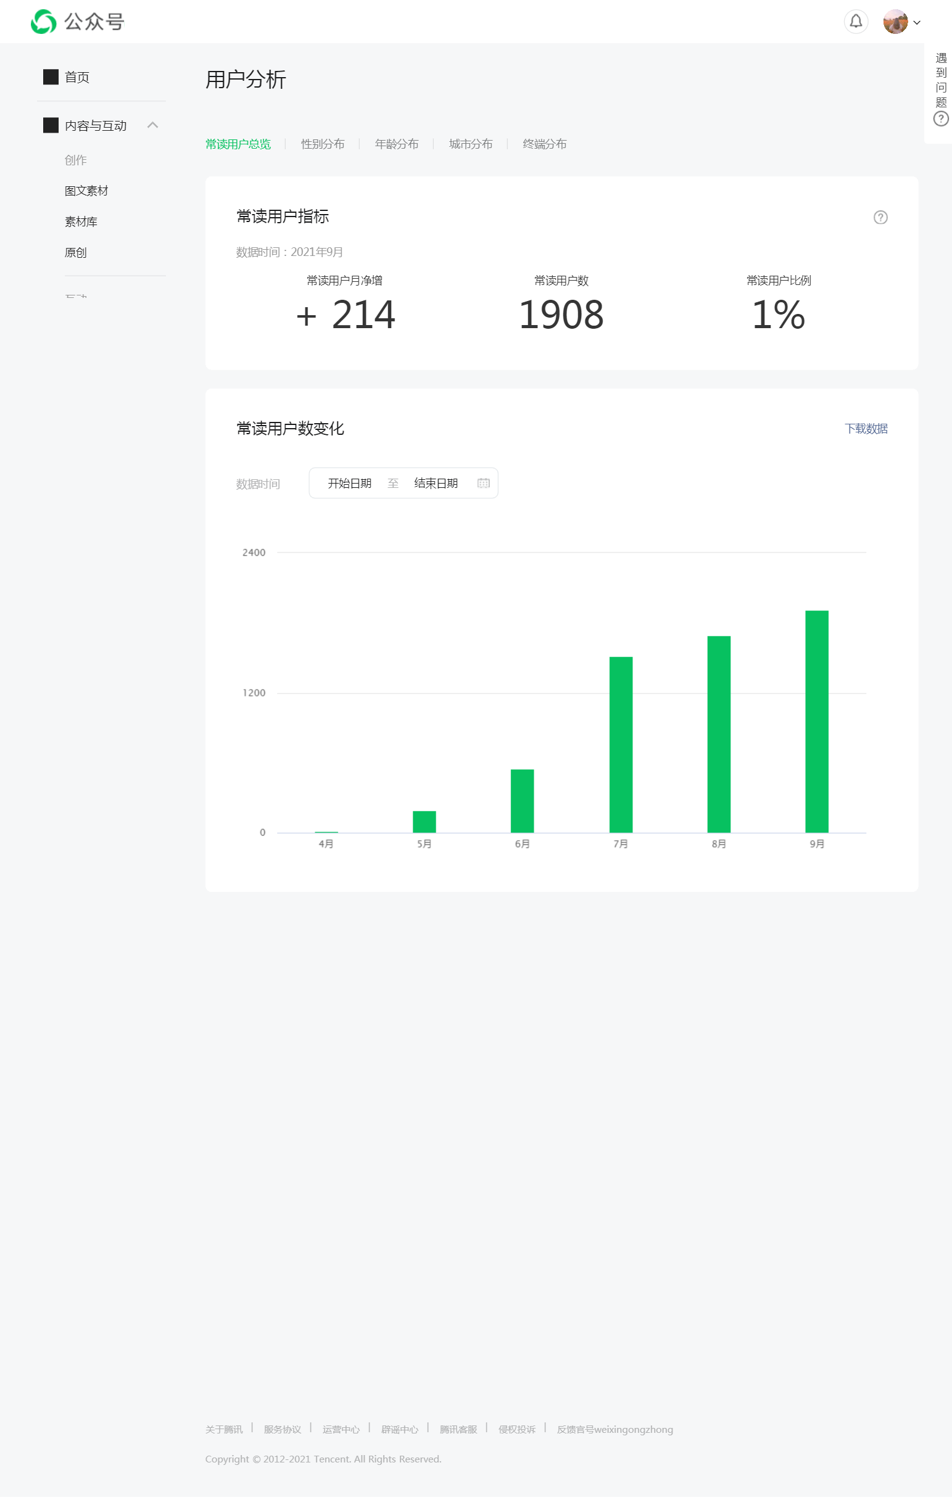This screenshot has height=1497, width=952.
Task: Click the 开始日期 input field
Action: coord(349,483)
